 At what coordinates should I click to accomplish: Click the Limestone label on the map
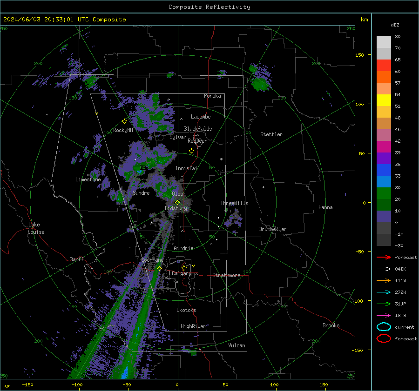point(88,179)
